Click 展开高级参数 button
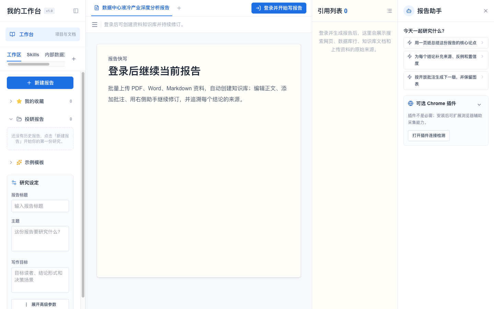Viewport: 494px width, 309px height. tap(40, 305)
